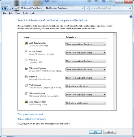The image size is (134, 137).
Task: Click Turn system icons on or off
Action: pyautogui.click(x=30, y=114)
